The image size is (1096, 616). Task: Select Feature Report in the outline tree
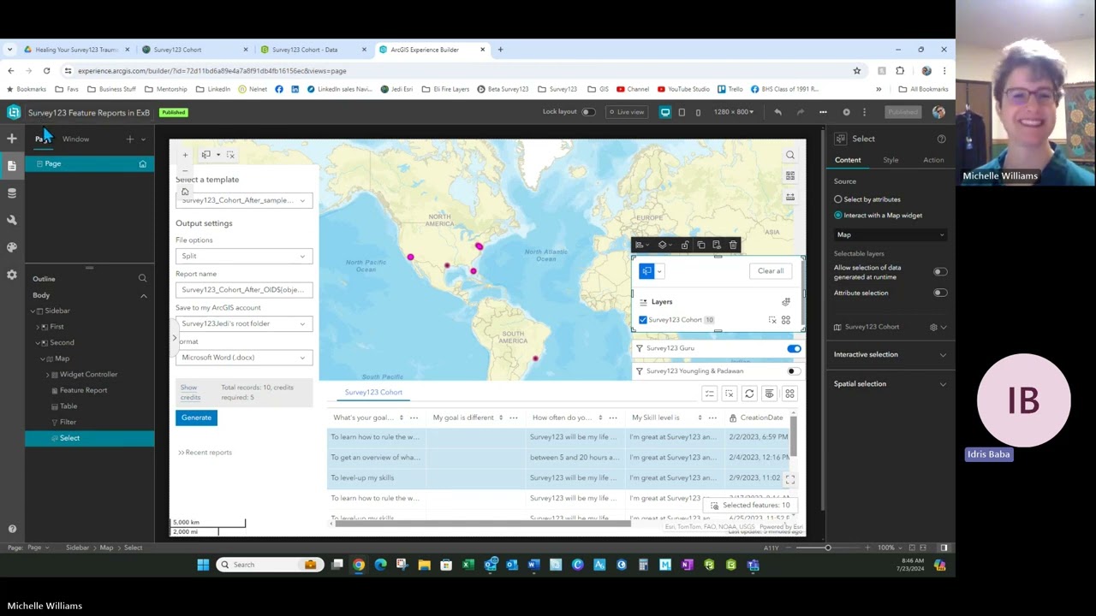[83, 390]
